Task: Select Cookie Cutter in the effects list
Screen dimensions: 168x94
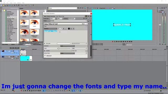Action: tap(10, 34)
